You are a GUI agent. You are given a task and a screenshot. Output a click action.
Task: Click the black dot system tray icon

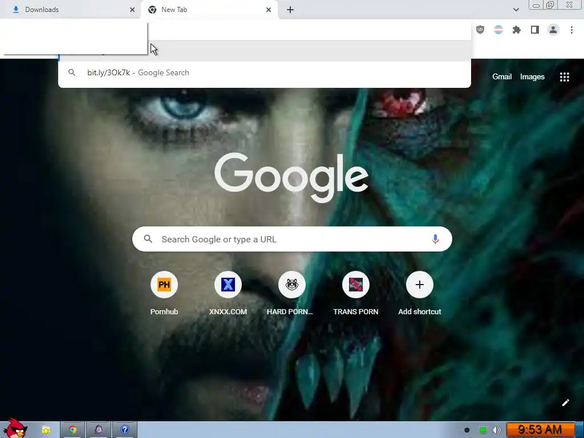(467, 430)
